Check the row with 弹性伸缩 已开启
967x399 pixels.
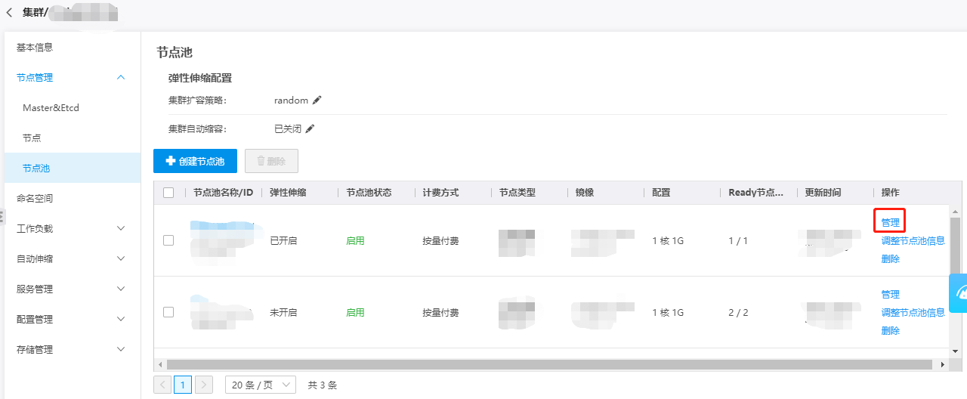[168, 240]
